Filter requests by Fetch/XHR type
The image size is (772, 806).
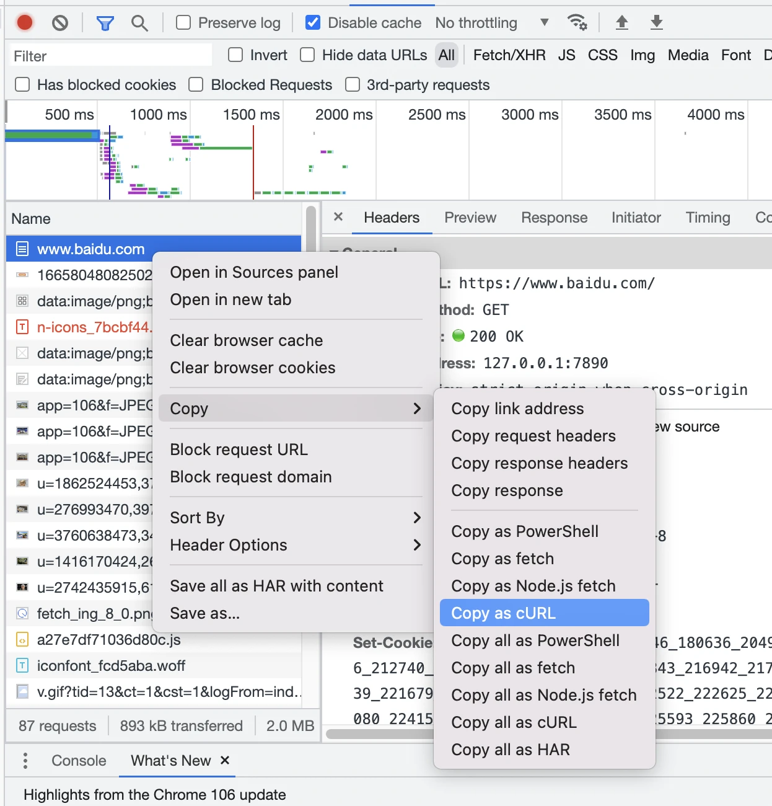click(509, 55)
